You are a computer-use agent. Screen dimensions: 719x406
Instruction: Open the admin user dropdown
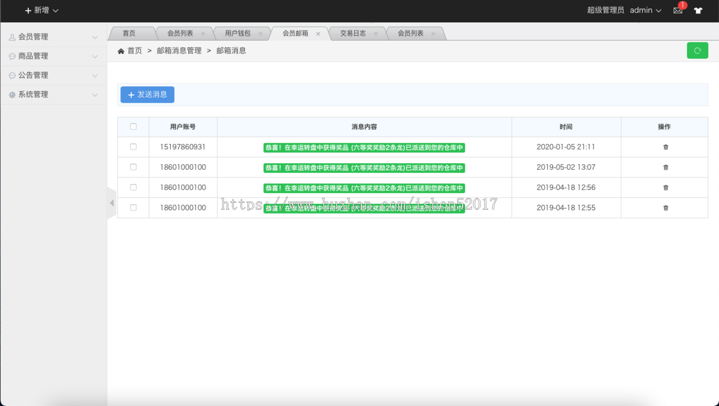tap(645, 10)
